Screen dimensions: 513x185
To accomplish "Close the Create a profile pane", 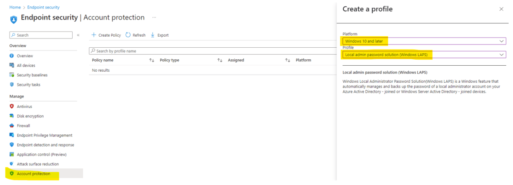I will 501,9.
